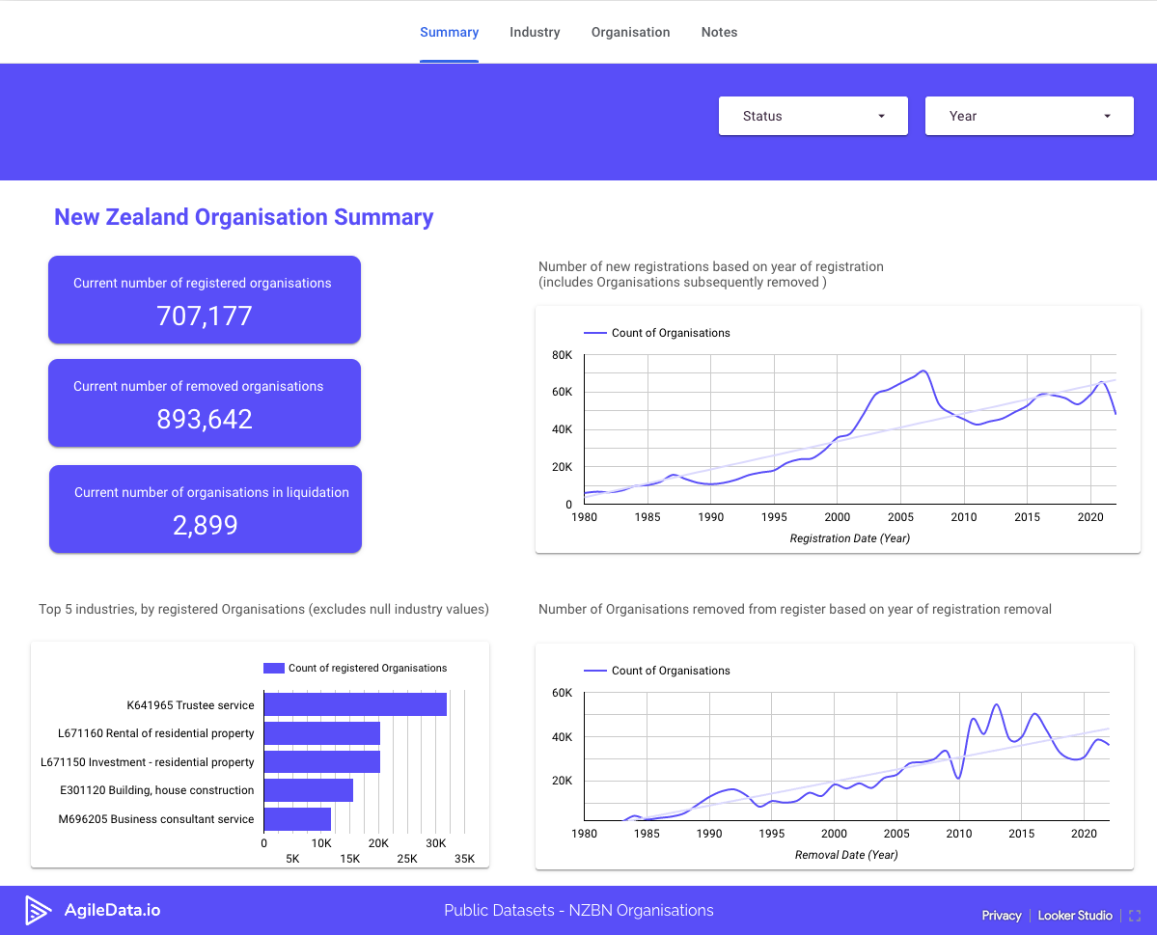The height and width of the screenshot is (935, 1157).
Task: Click the AgileData.io logo in the footer
Action: tap(93, 909)
